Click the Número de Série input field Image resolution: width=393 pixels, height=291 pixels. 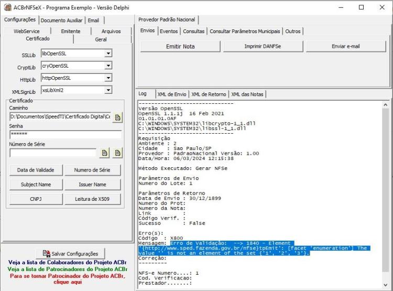point(53,153)
